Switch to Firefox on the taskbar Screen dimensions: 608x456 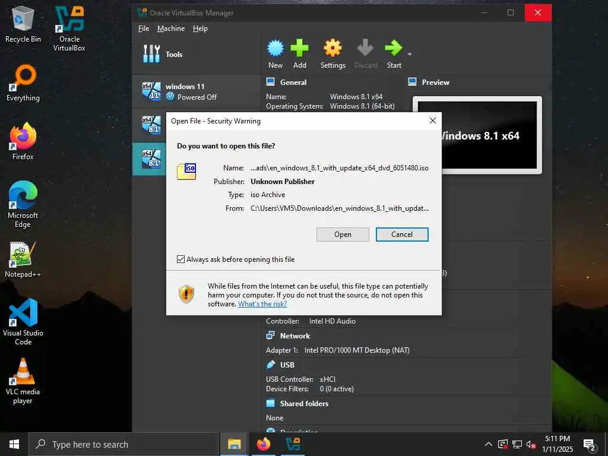point(264,444)
